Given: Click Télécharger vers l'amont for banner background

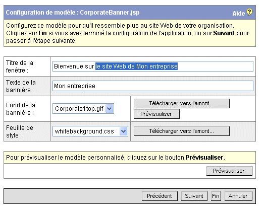Looking at the screenshot, I should (x=182, y=103).
